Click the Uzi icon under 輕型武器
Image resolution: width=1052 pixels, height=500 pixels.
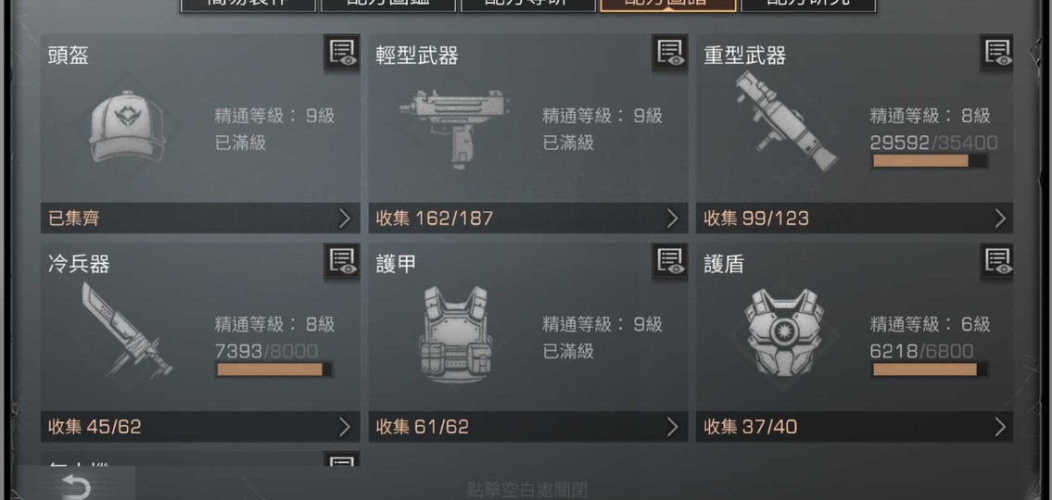click(x=454, y=130)
